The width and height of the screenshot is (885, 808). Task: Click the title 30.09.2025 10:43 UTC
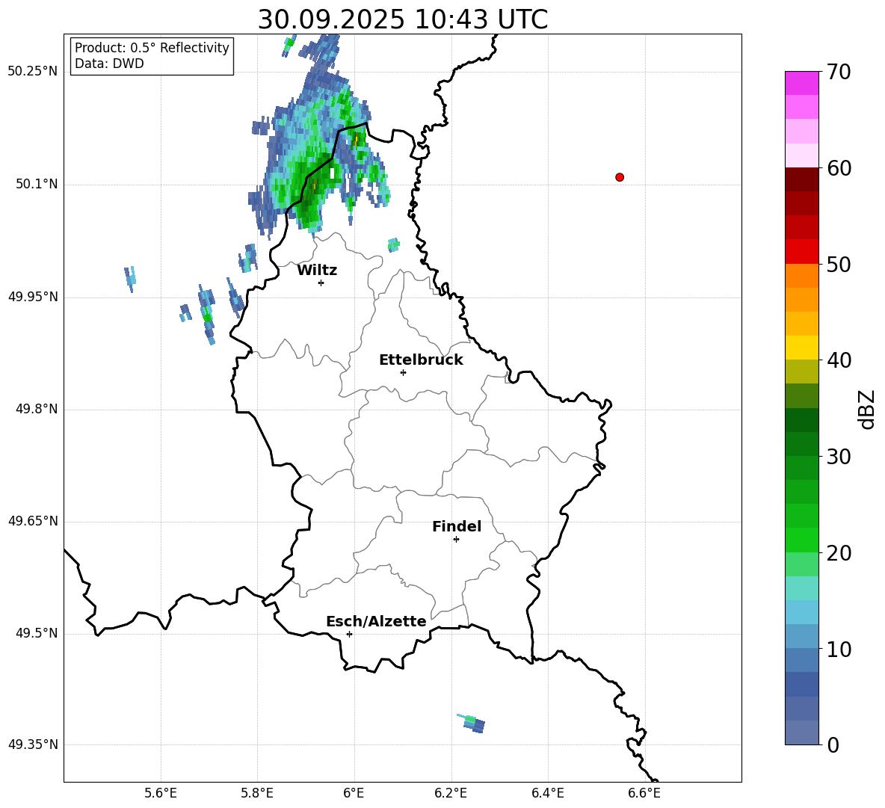402,20
